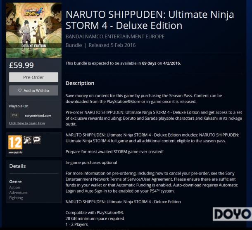Open the Click Here to Learn How link
This screenshot has width=252, height=230.
pyautogui.click(x=27, y=123)
